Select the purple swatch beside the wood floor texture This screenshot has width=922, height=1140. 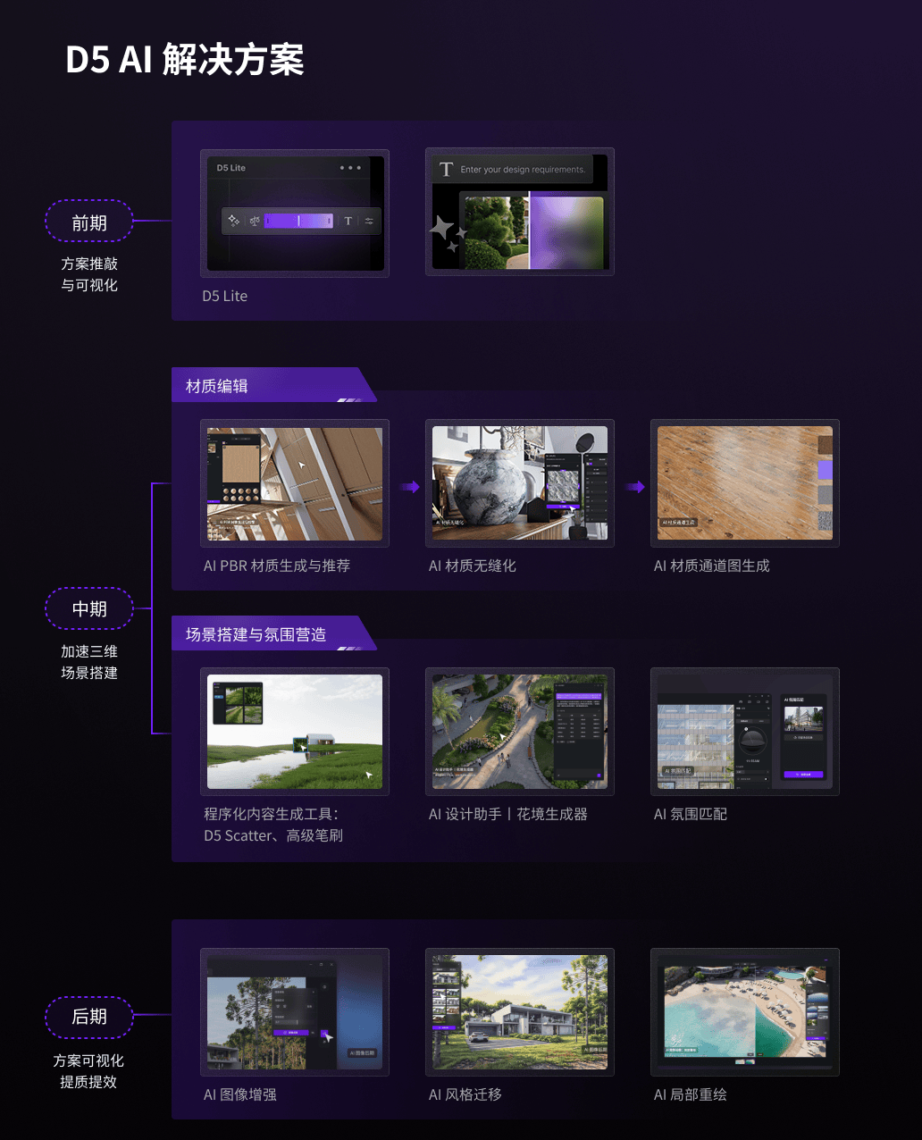[825, 470]
